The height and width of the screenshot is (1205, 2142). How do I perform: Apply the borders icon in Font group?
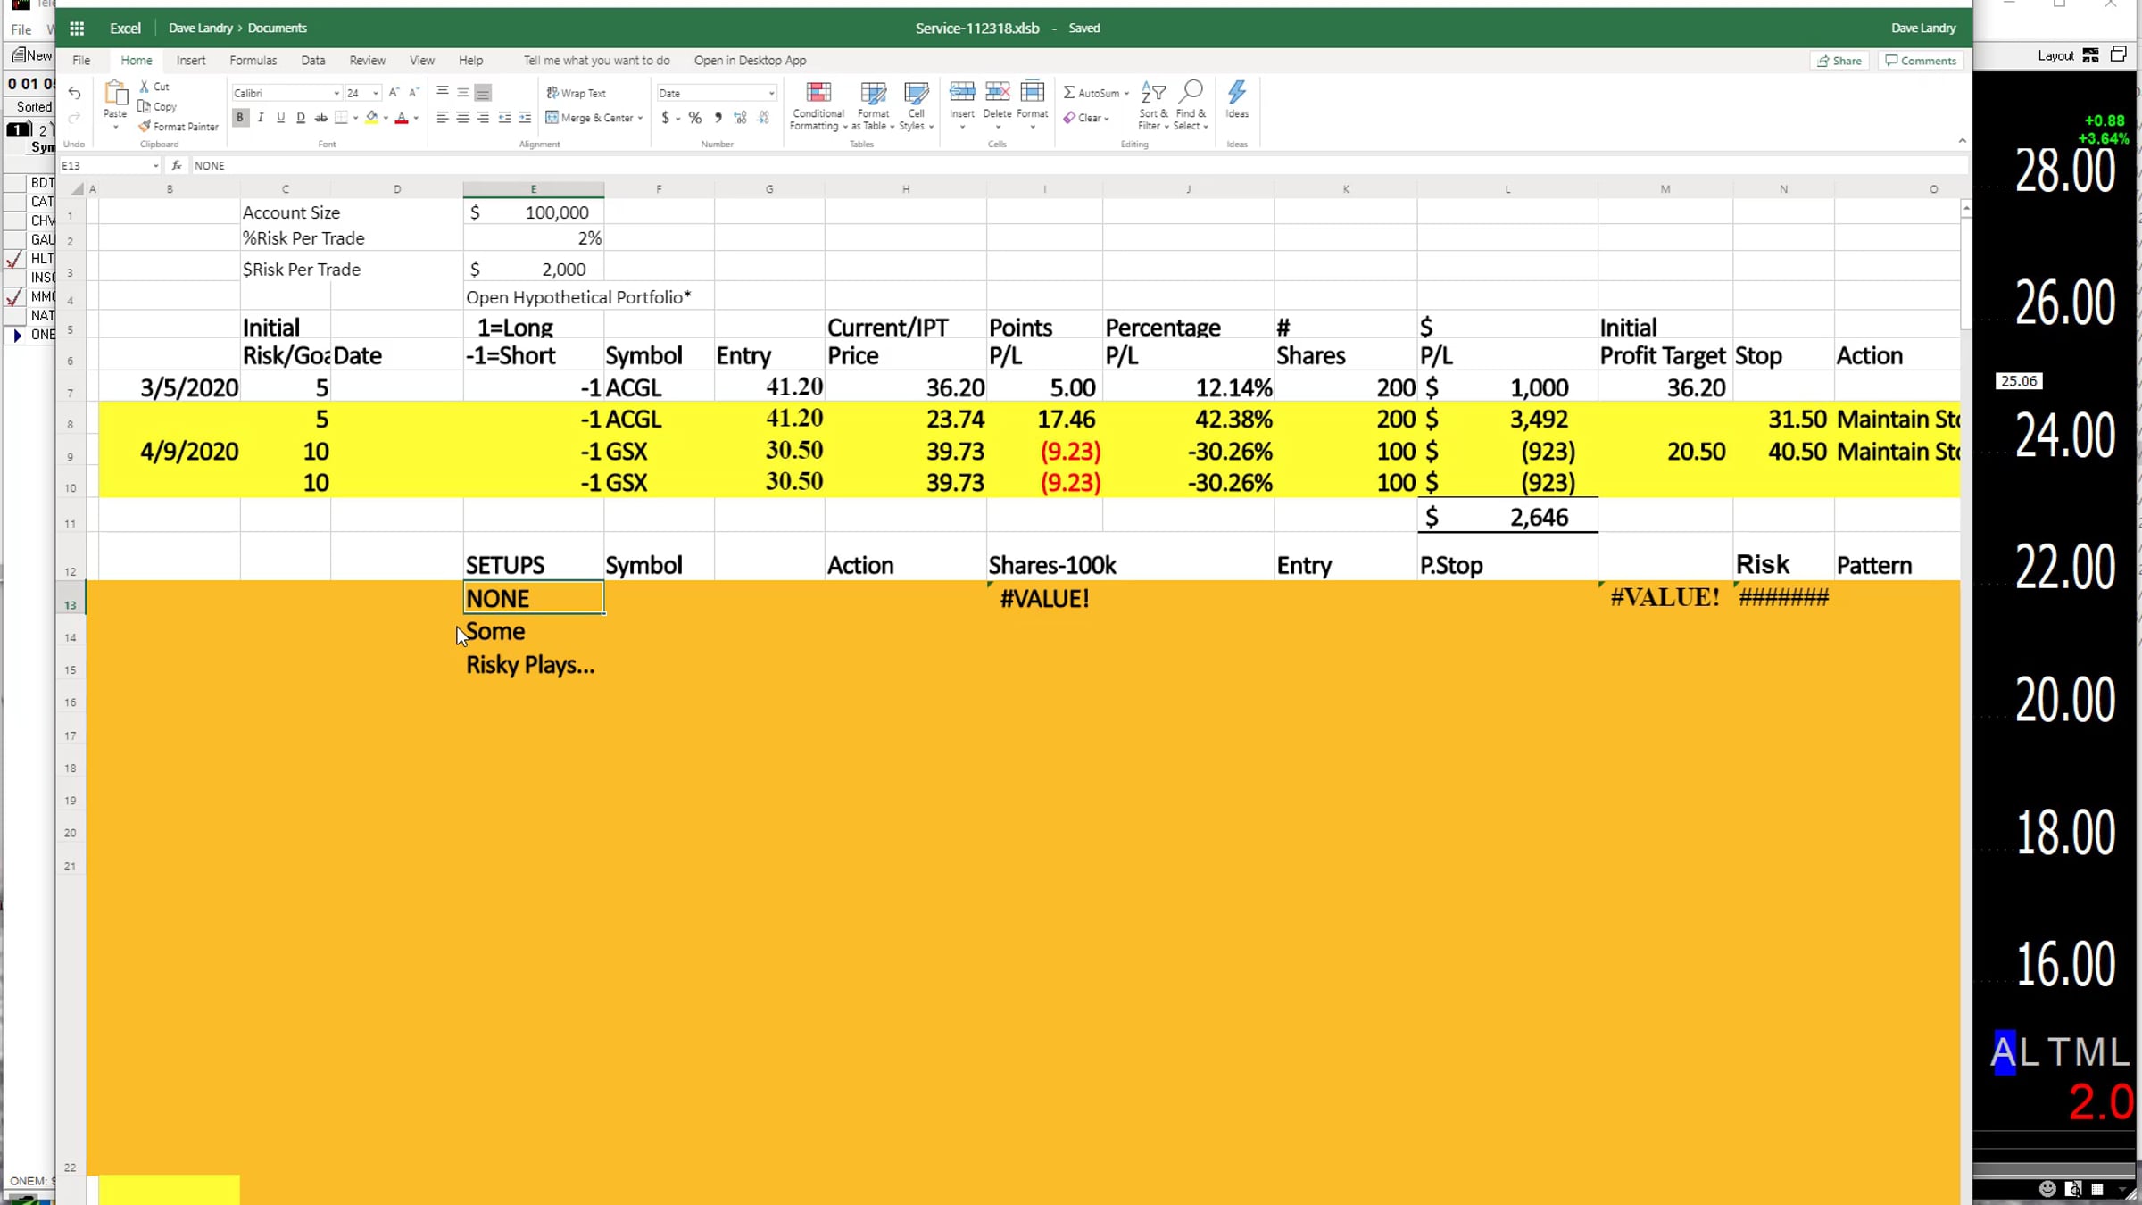341,118
